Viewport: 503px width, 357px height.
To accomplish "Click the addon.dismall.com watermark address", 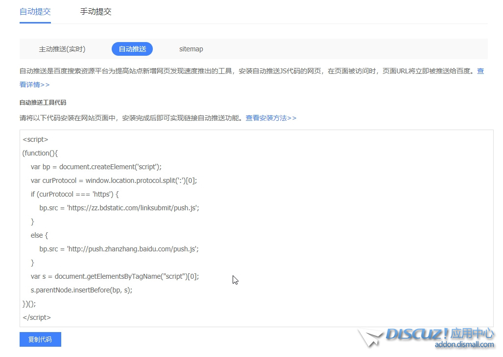I will pos(464,345).
